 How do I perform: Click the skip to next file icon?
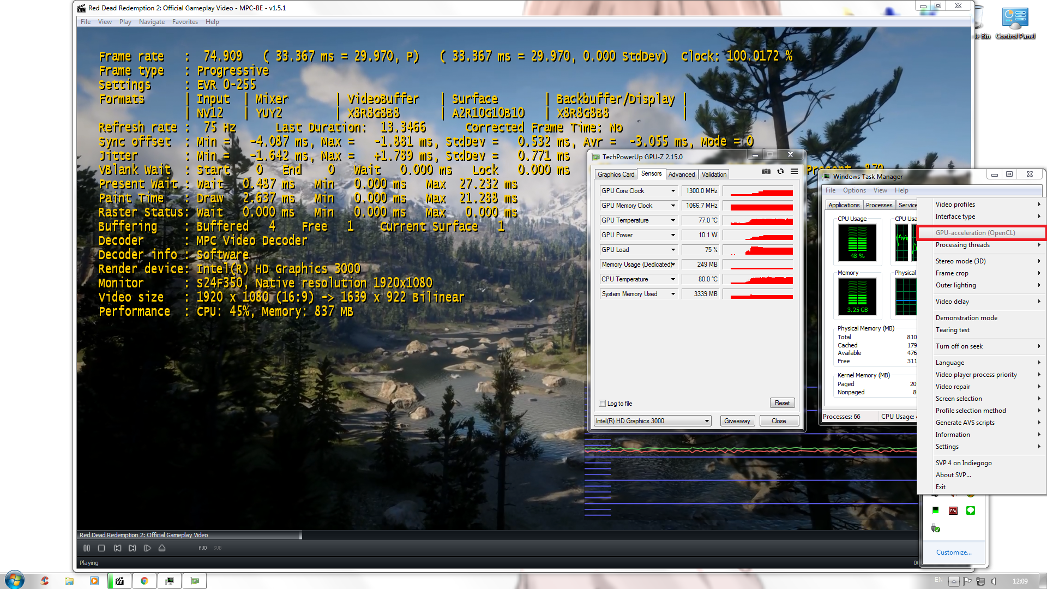tap(133, 548)
